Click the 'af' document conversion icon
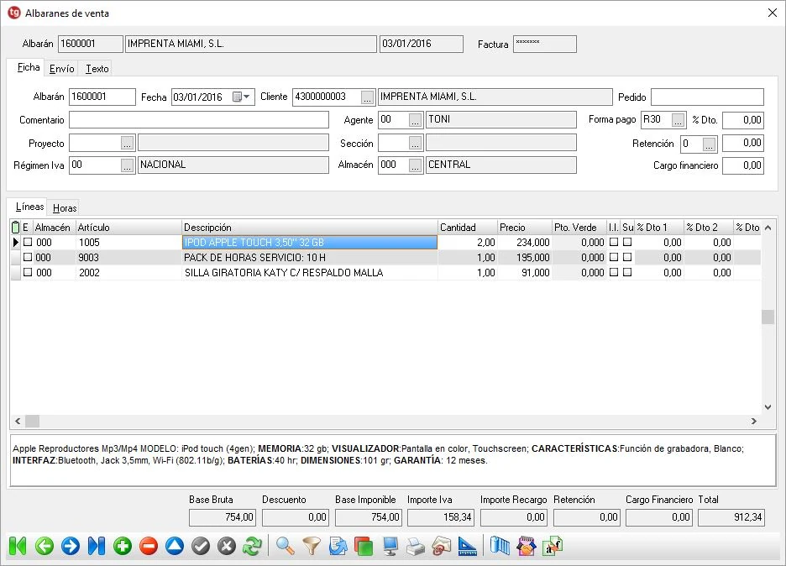Screen dimensions: 786x566 coord(553,546)
